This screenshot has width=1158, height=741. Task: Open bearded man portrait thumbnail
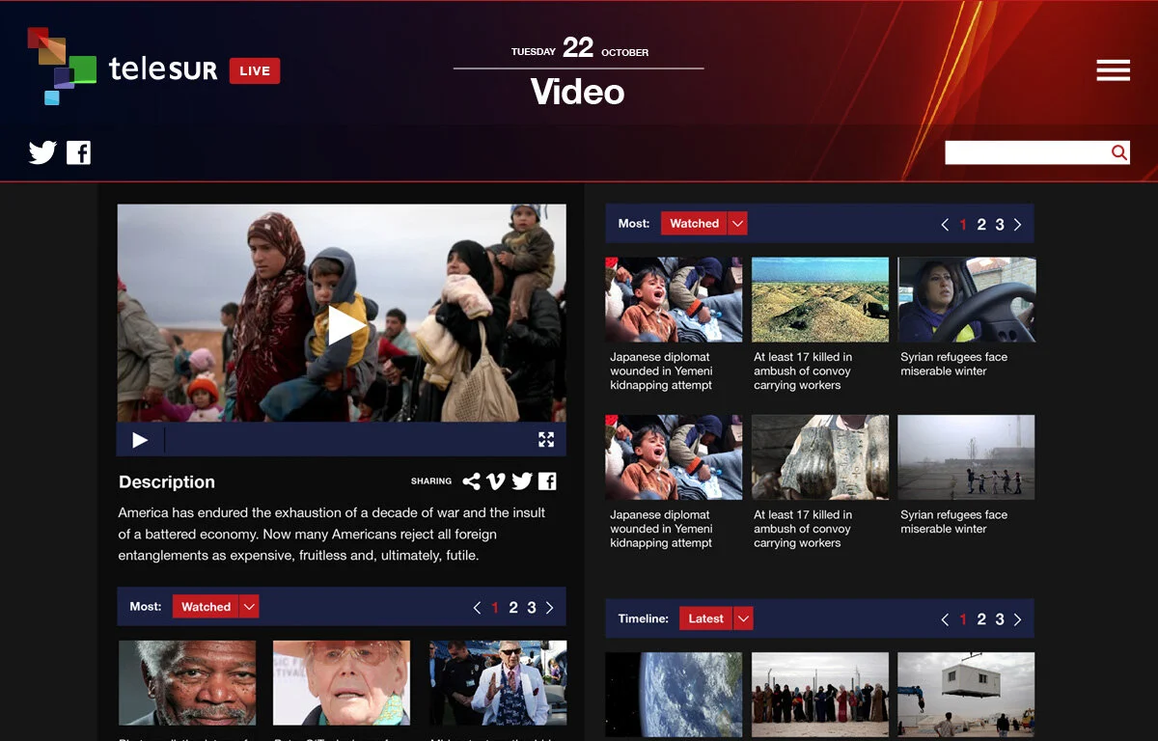tap(187, 683)
